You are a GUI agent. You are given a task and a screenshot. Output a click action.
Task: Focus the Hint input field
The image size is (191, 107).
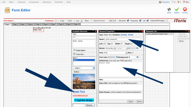[x=122, y=80]
